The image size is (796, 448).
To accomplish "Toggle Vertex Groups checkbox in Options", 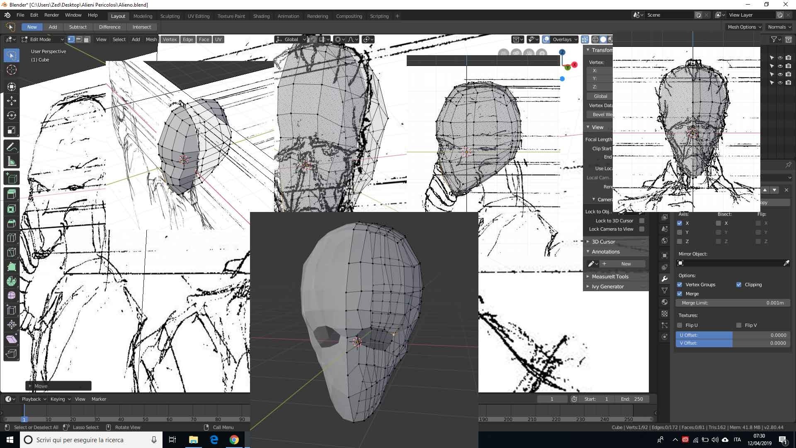I will pos(680,284).
